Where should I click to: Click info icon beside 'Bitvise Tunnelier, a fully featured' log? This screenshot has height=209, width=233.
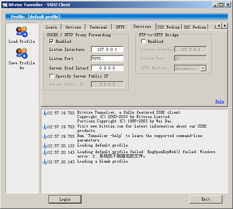(45, 113)
